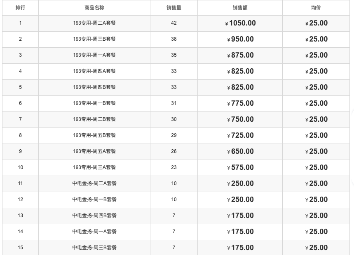The width and height of the screenshot is (354, 255).
Task: Click the 销售额 column header
Action: pos(240,8)
